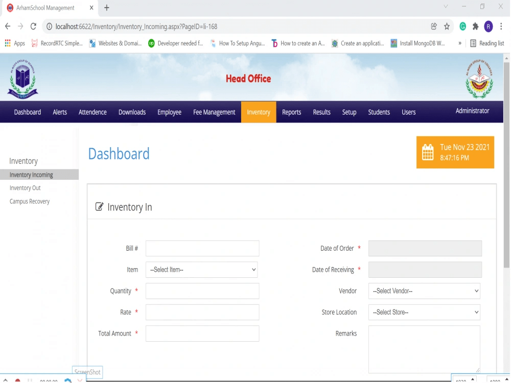Click the browser back arrow
Viewport: 511px width, 383px height.
point(8,27)
